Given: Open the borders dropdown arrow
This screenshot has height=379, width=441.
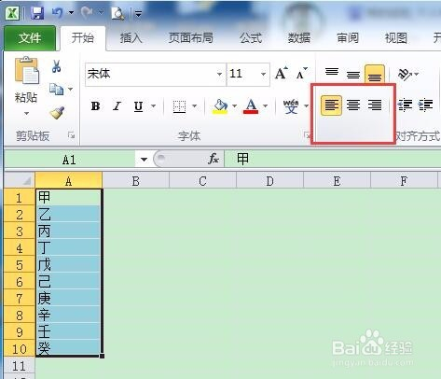Looking at the screenshot, I should [x=195, y=106].
